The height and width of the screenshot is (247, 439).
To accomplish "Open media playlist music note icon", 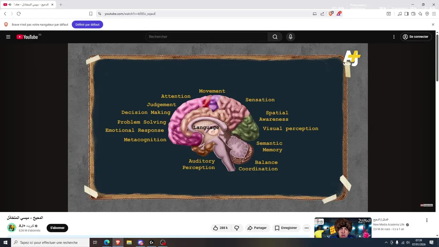I will tap(400, 14).
